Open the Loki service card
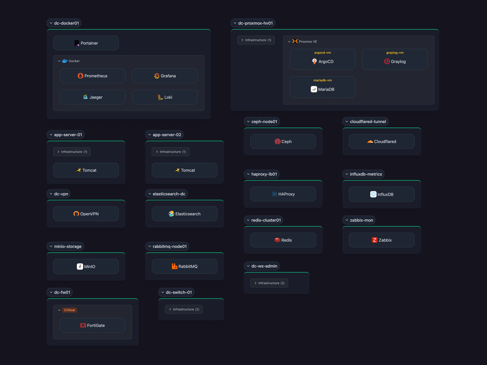487x365 pixels. coord(165,97)
